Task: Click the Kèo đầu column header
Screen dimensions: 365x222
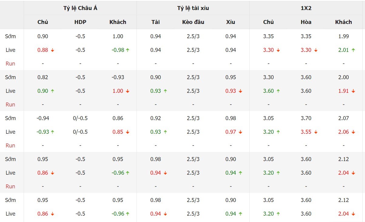Action: point(193,22)
